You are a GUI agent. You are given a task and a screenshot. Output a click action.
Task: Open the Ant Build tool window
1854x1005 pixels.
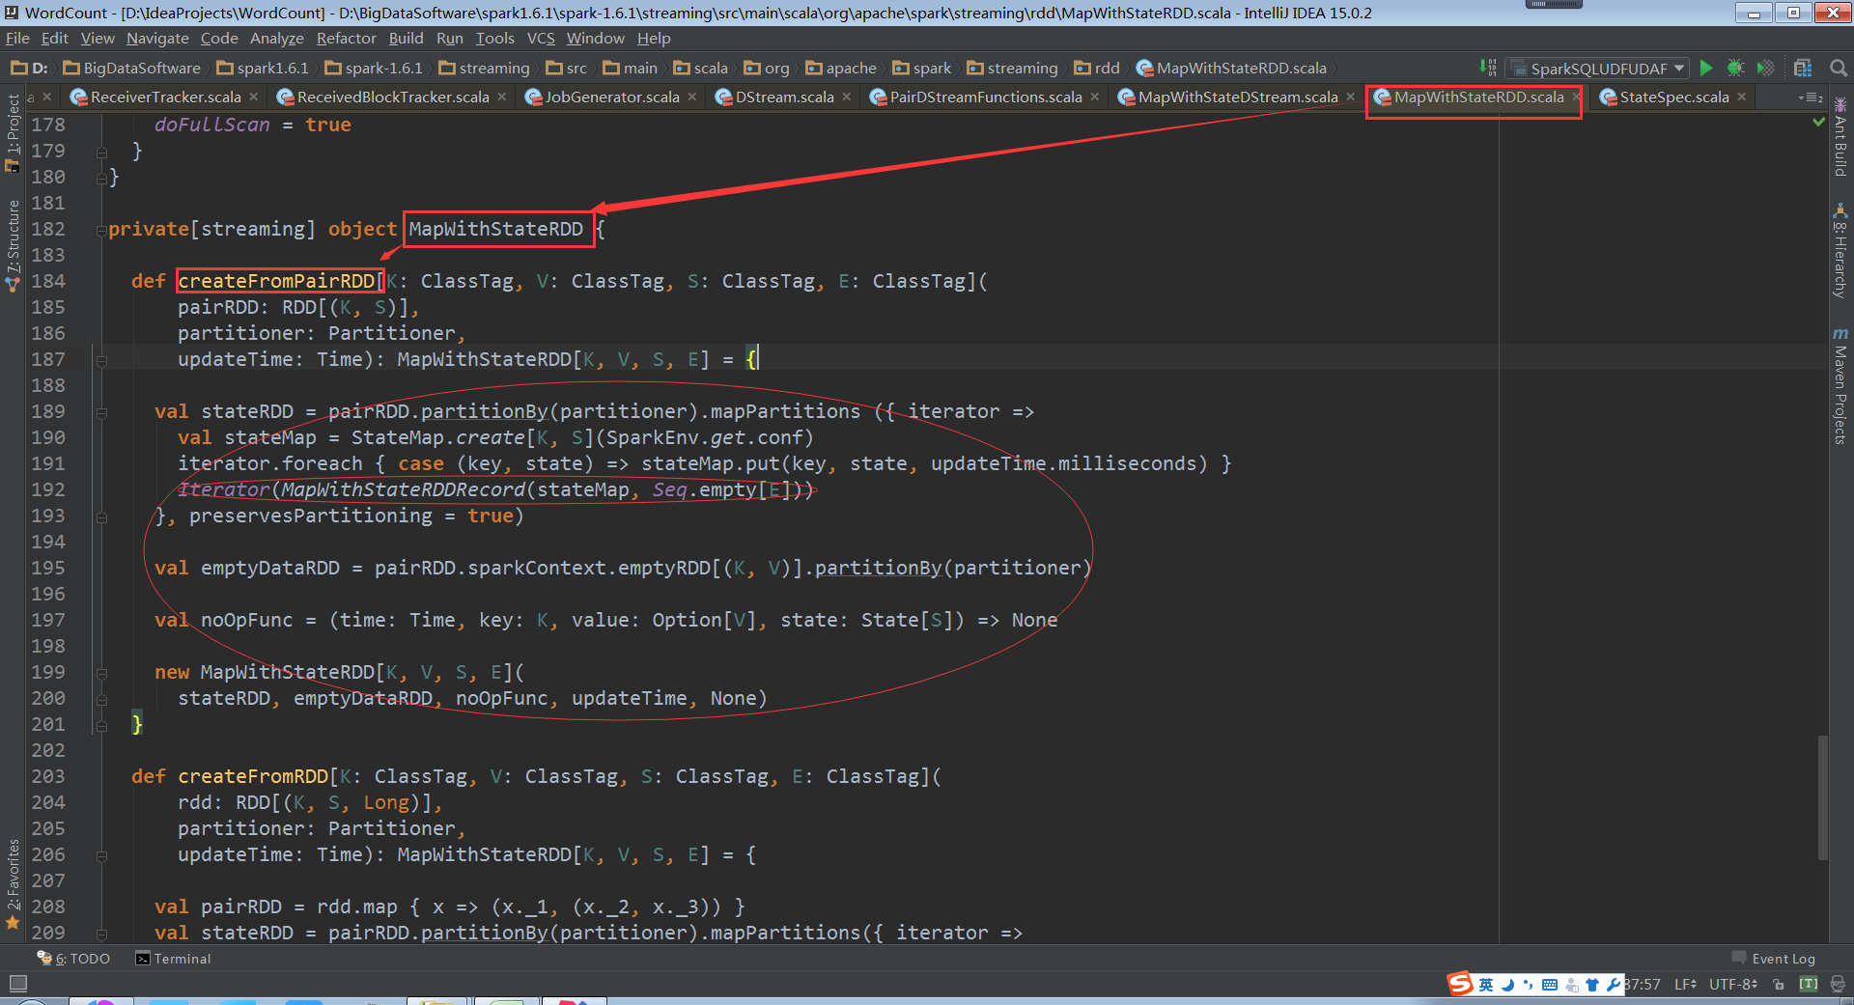(x=1840, y=137)
